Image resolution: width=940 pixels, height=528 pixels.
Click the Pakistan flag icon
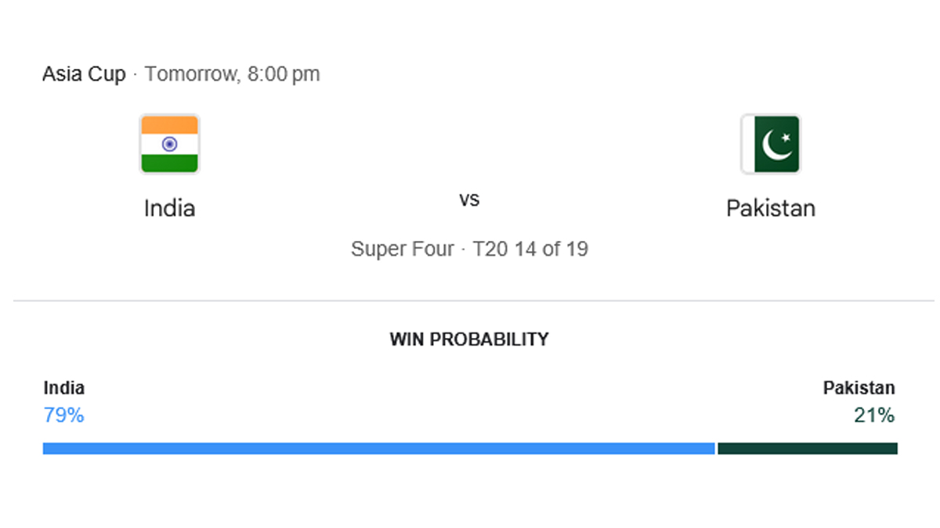771,144
